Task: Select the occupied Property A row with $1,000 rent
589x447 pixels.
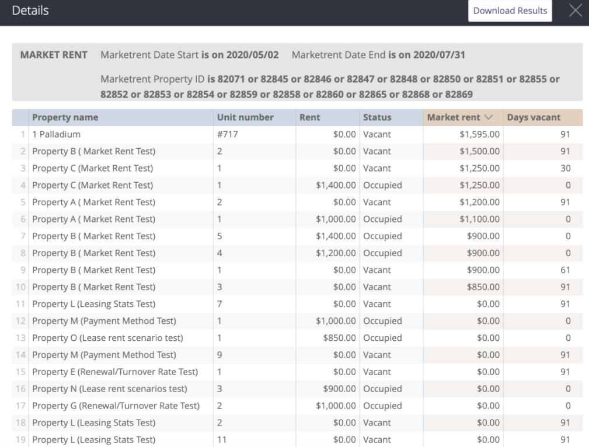Action: (233, 218)
